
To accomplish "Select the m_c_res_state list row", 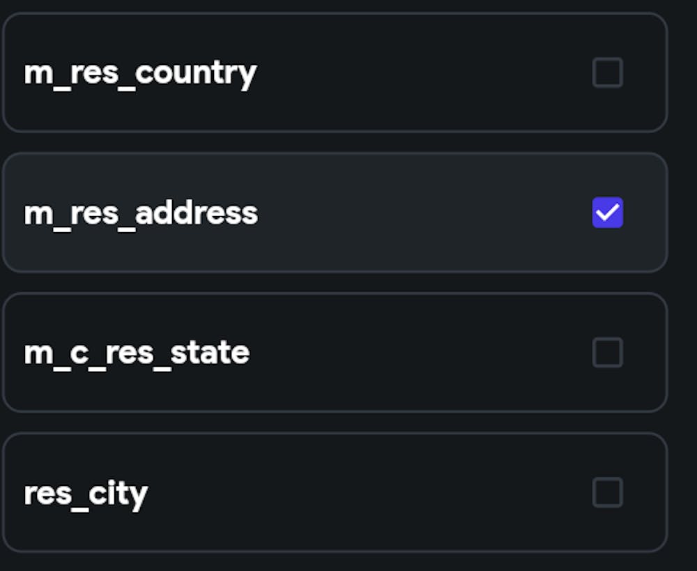I will (335, 353).
